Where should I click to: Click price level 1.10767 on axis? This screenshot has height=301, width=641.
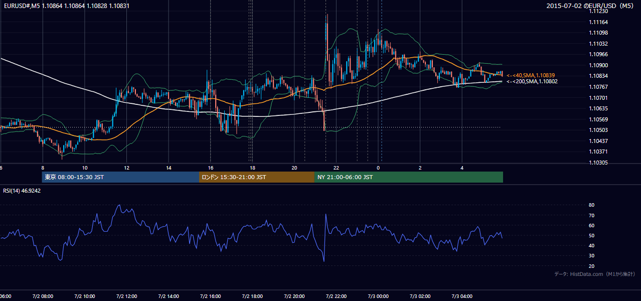coord(598,87)
